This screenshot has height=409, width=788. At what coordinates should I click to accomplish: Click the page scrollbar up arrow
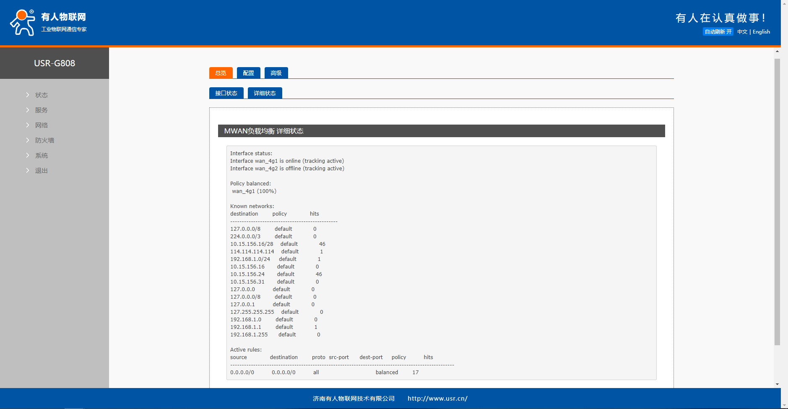click(x=777, y=51)
